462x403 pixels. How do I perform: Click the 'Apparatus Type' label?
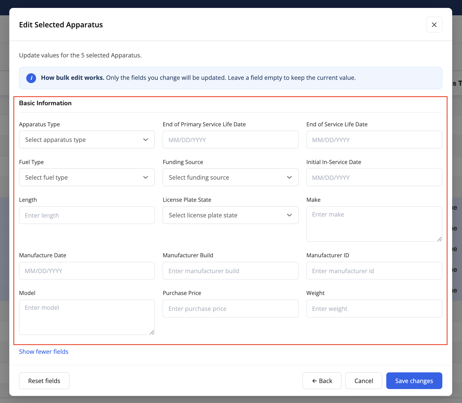[x=39, y=124]
